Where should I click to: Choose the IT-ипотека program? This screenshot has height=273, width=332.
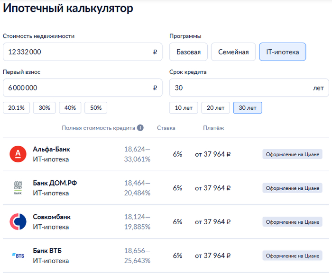tap(283, 52)
